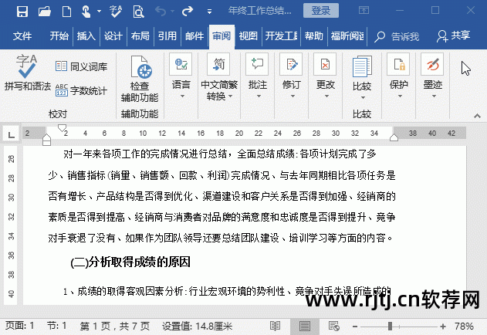The image size is (487, 335).
Task: Click the 78% zoom level
Action: pos(464,327)
